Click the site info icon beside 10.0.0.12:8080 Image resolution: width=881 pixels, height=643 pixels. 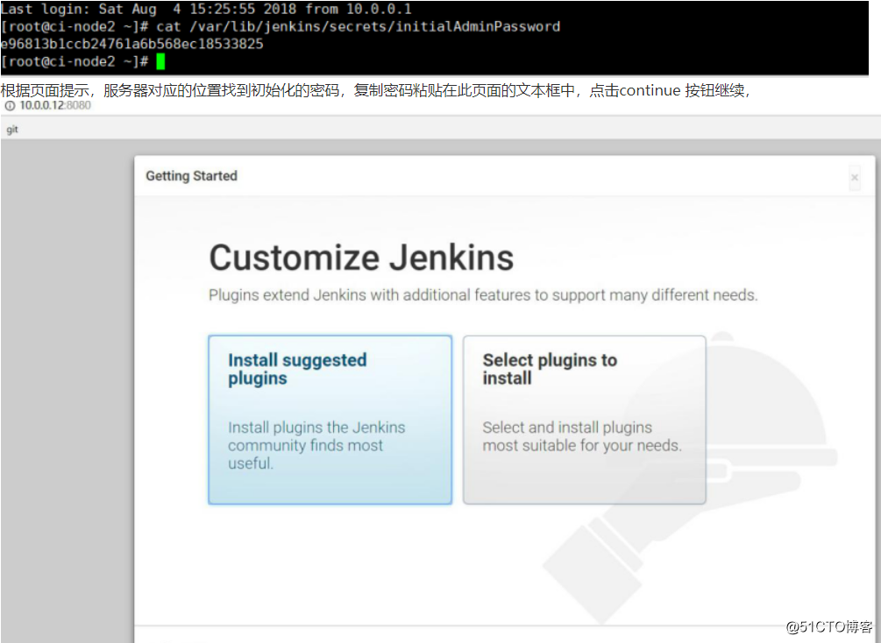pos(11,106)
